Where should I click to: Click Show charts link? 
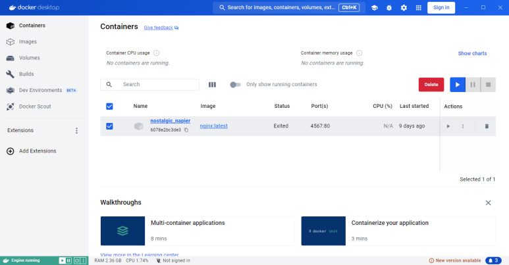[472, 53]
